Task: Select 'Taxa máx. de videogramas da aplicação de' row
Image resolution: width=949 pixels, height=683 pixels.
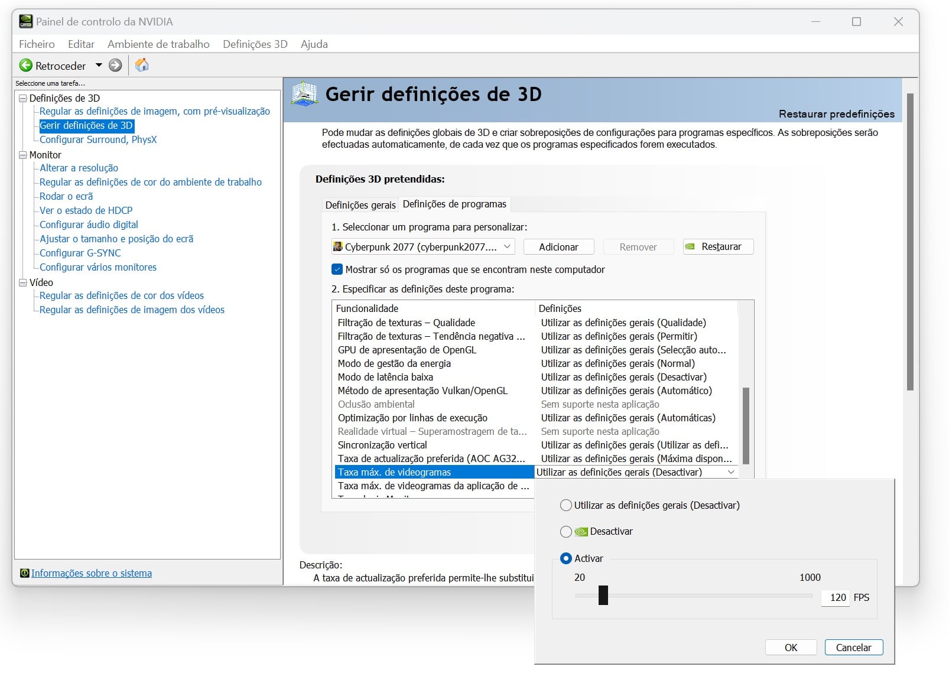Action: tap(434, 486)
